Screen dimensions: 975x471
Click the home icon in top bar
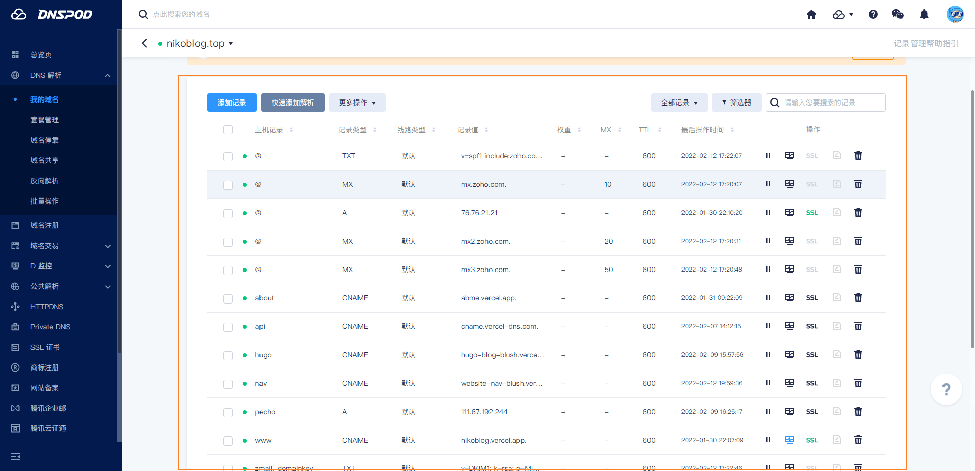coord(811,15)
